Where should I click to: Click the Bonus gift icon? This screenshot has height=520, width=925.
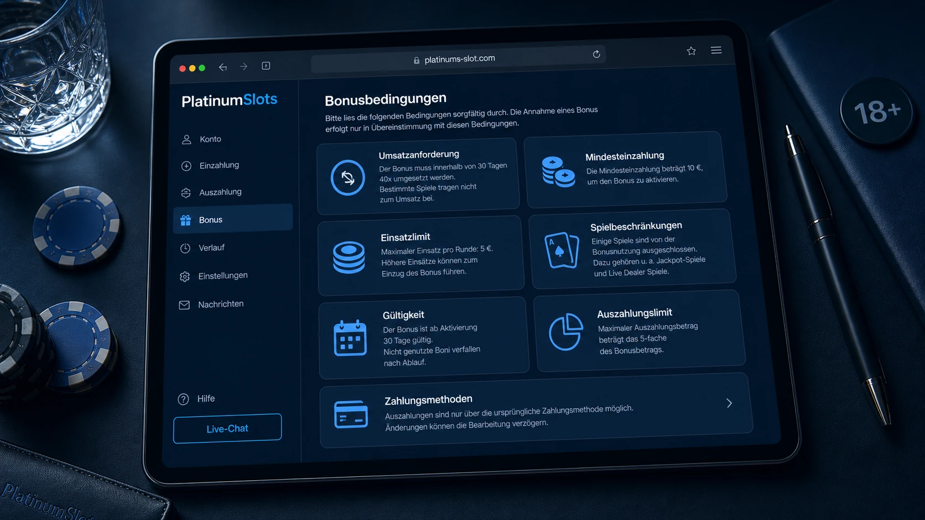185,220
